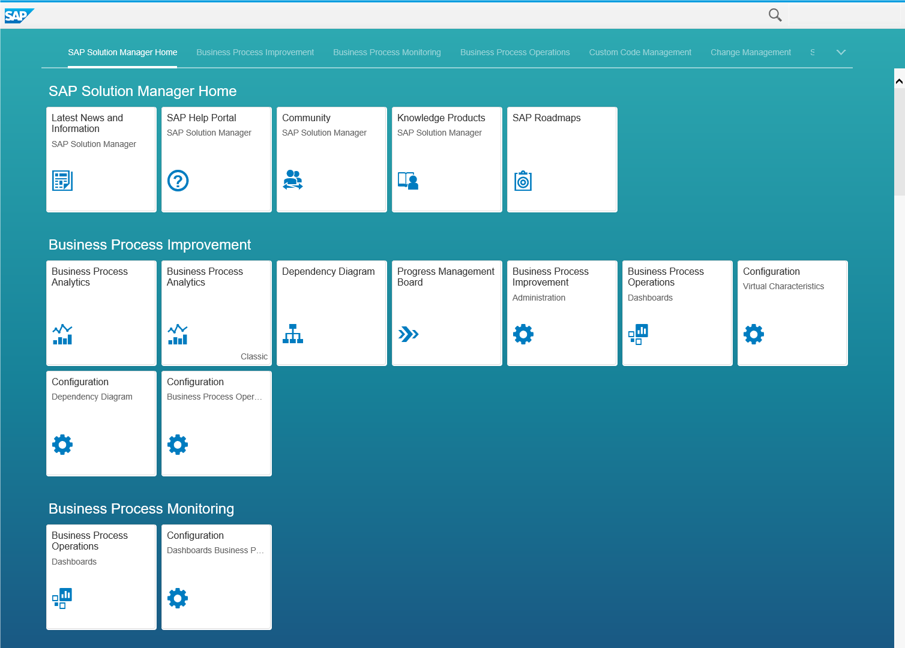The height and width of the screenshot is (648, 905).
Task: Open the Progress Management Board tile title
Action: tap(446, 277)
